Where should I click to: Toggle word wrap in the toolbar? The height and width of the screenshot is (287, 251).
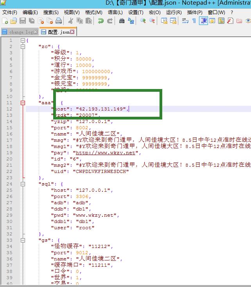[x=185, y=21]
